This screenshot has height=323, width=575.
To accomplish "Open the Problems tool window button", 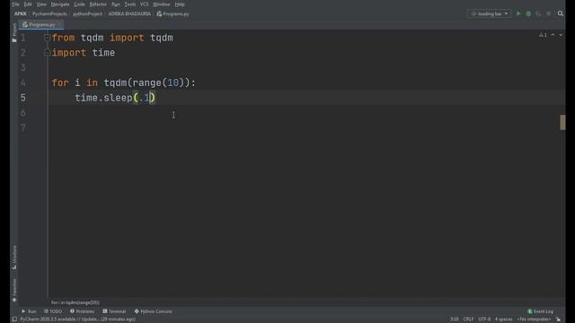I will [83, 311].
